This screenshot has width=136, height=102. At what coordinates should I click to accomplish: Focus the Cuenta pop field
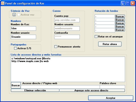[67, 20]
